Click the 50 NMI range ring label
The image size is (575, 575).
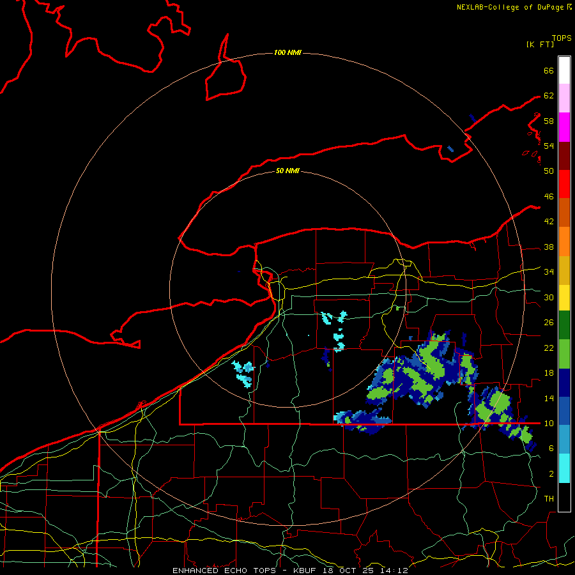click(x=287, y=171)
